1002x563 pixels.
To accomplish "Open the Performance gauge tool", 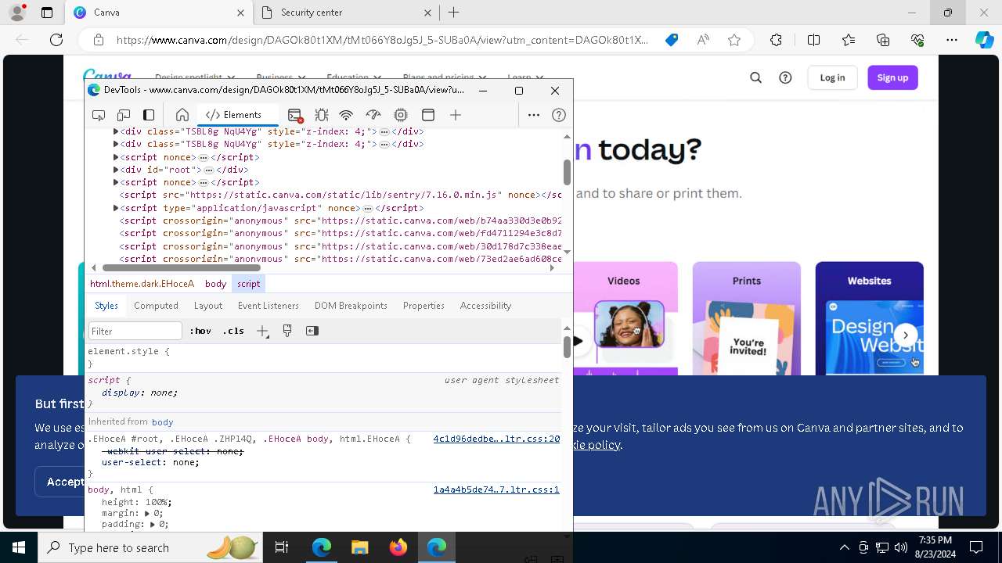I will click(373, 115).
